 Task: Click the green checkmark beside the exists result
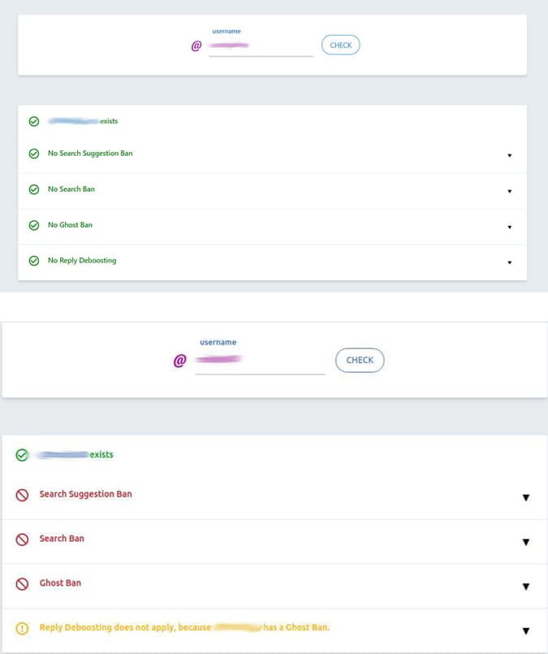32,122
